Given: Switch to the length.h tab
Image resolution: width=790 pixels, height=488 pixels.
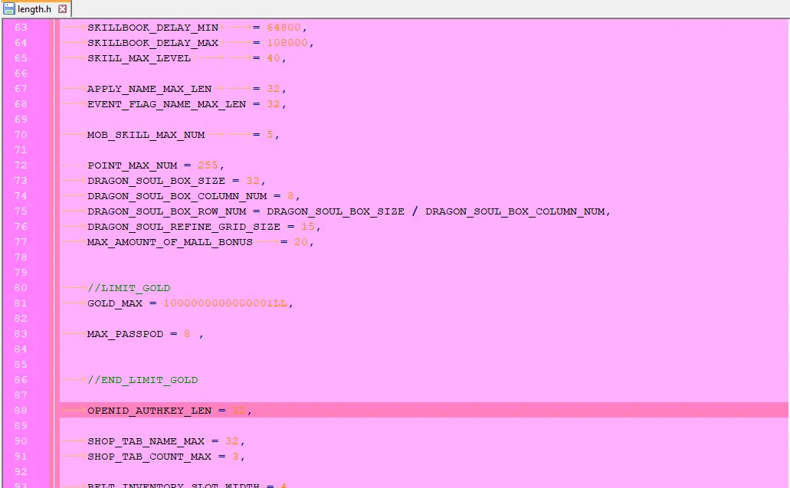Looking at the screenshot, I should tap(34, 9).
